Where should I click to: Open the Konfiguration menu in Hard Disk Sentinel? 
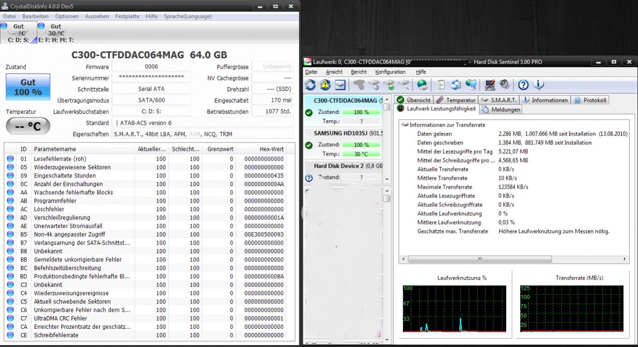point(390,72)
